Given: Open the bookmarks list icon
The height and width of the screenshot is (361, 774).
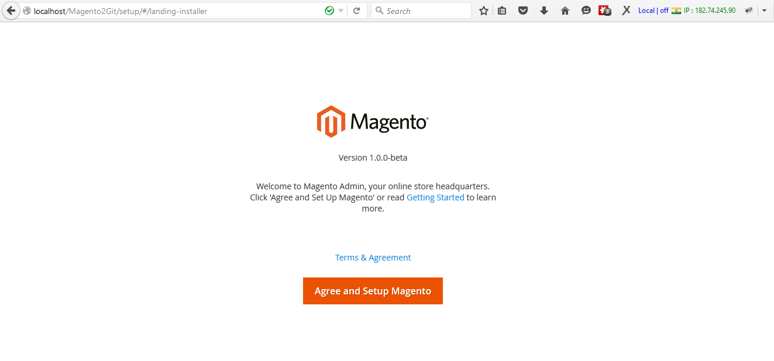Looking at the screenshot, I should [x=502, y=11].
